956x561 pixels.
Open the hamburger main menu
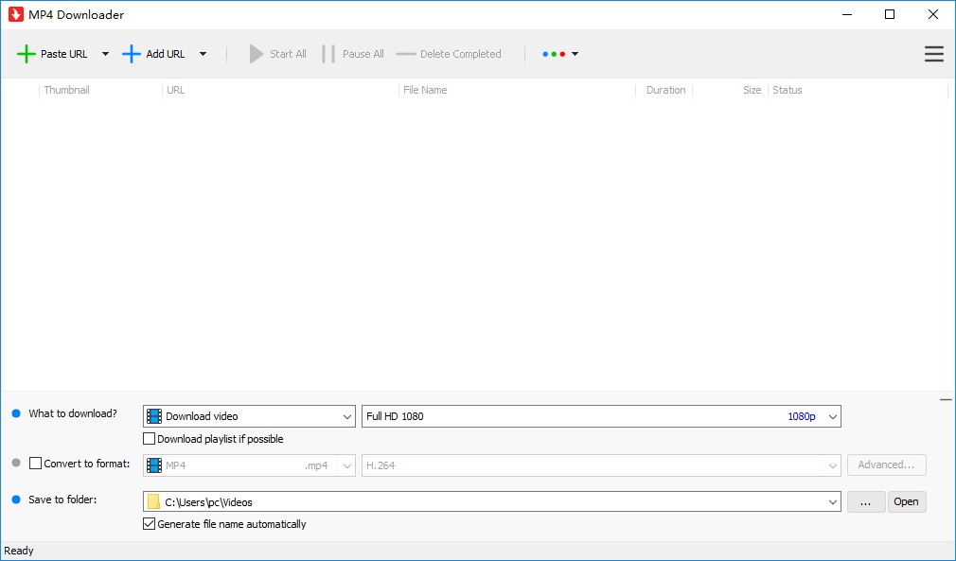coord(933,54)
